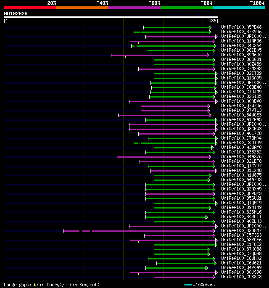
Task: Click the yellow gap marker under A8YGE6 bar
Action: (138, 242)
